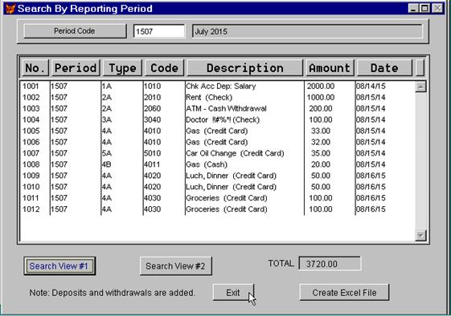Click the date 08/14/15

pyautogui.click(x=371, y=86)
